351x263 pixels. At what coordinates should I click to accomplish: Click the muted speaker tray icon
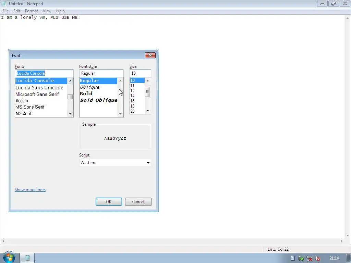pyautogui.click(x=317, y=258)
